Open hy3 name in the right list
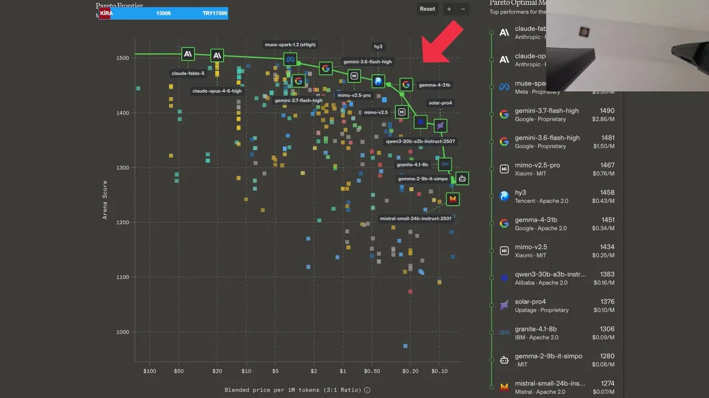The image size is (709, 398). tap(521, 192)
